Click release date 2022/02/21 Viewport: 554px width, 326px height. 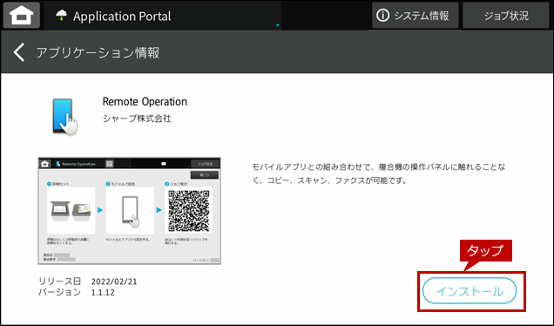coord(114,282)
